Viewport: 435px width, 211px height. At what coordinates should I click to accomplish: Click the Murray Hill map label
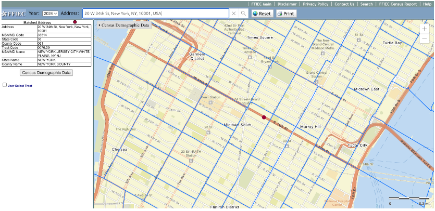tap(310, 127)
